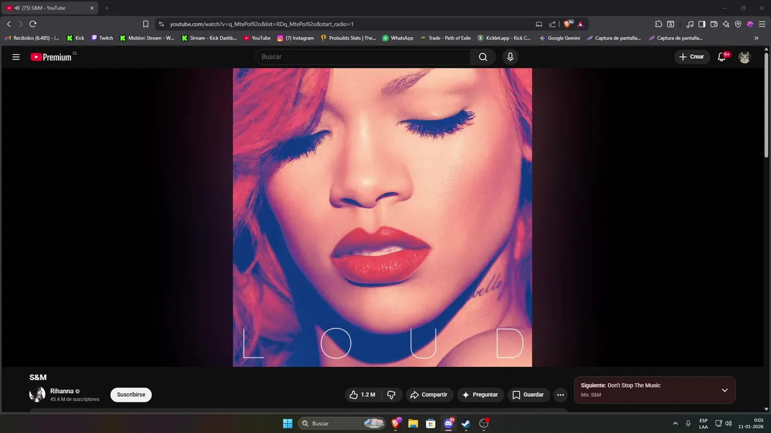Toggle the browser sidebar panel
Viewport: 771px width, 433px height.
click(x=702, y=24)
